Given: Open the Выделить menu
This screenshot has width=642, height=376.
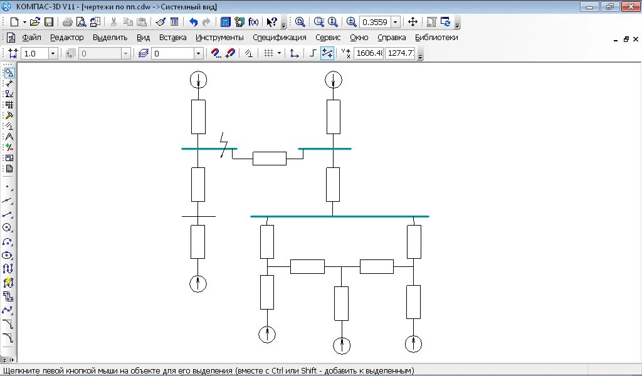Looking at the screenshot, I should click(110, 37).
